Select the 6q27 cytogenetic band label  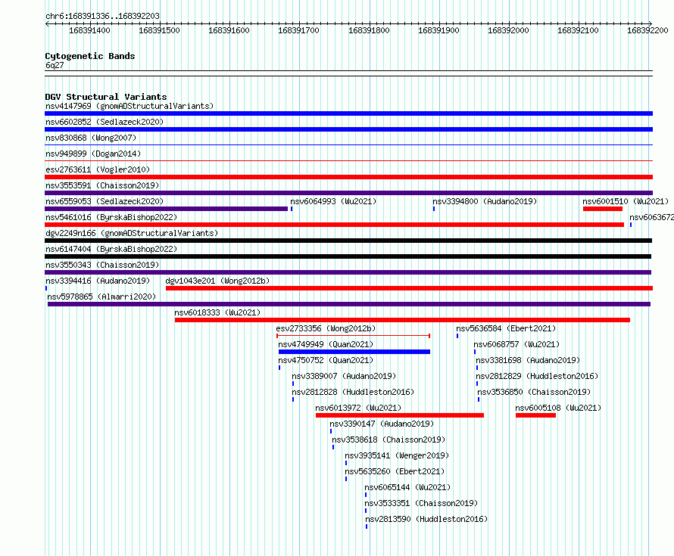[55, 65]
